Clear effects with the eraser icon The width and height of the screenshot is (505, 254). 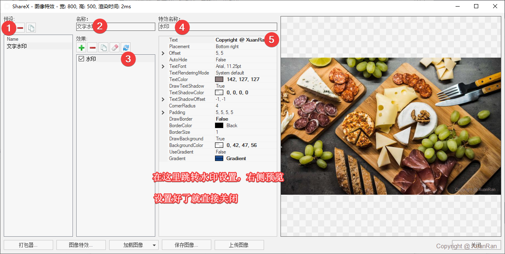pyautogui.click(x=115, y=48)
